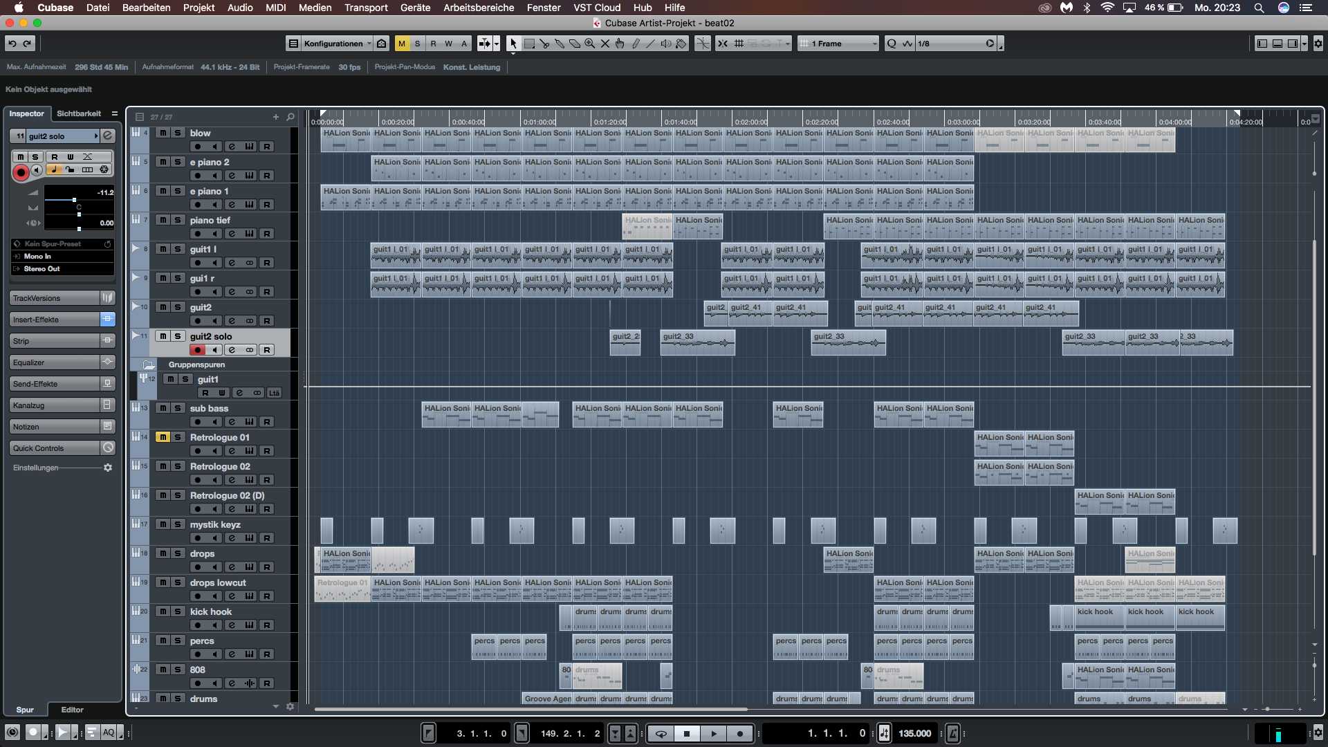Expand the guit2 solo track lanes
Image resolution: width=1328 pixels, height=747 pixels.
136,335
